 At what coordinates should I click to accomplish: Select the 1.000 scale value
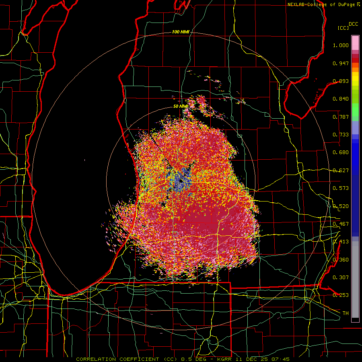pyautogui.click(x=341, y=45)
